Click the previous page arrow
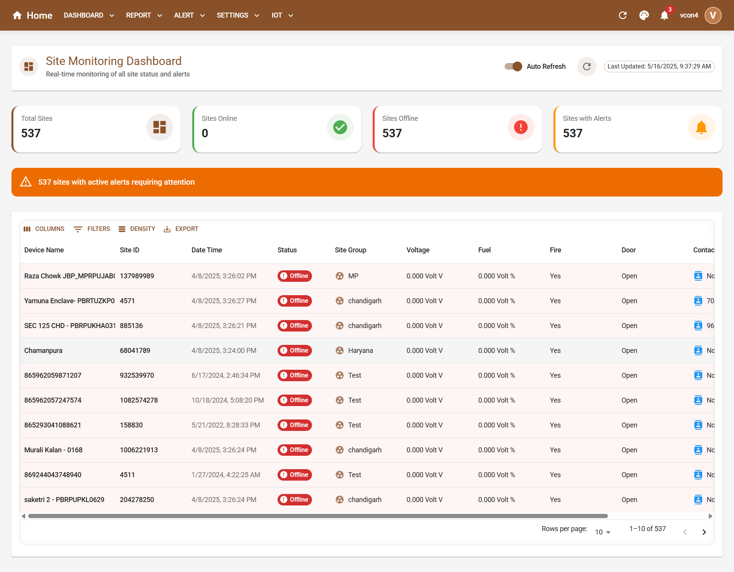Viewport: 734px width, 572px height. click(x=685, y=532)
